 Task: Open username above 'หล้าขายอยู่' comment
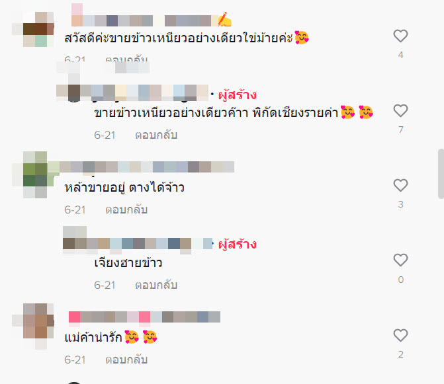147,167
